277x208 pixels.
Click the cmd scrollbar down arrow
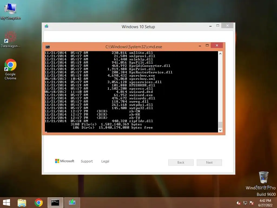coord(220,130)
